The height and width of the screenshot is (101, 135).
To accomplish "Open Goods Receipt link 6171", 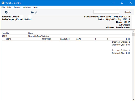I will pyautogui.click(x=79, y=39).
